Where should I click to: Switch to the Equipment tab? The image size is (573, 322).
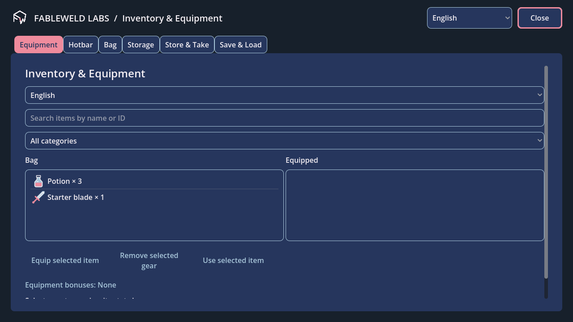pyautogui.click(x=38, y=45)
